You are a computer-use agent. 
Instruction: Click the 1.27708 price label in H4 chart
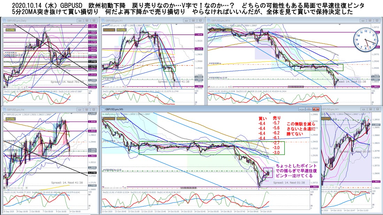(92, 173)
